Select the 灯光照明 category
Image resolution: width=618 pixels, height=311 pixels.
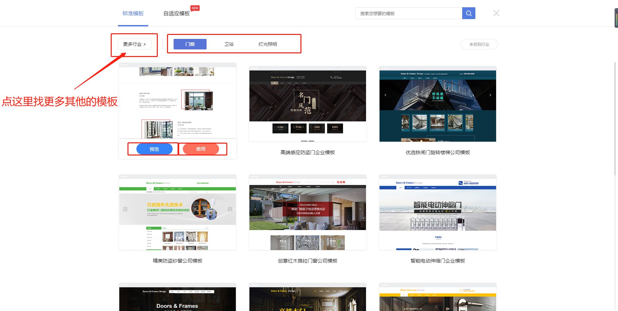click(267, 44)
